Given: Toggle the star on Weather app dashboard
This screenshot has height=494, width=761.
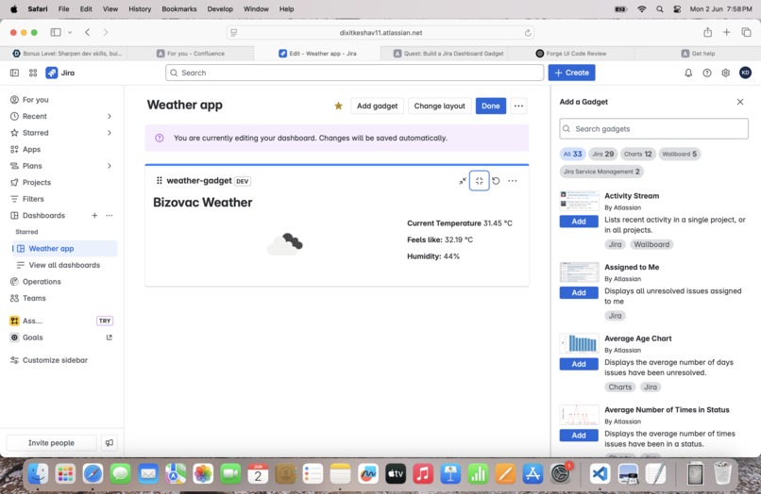Looking at the screenshot, I should (x=338, y=106).
